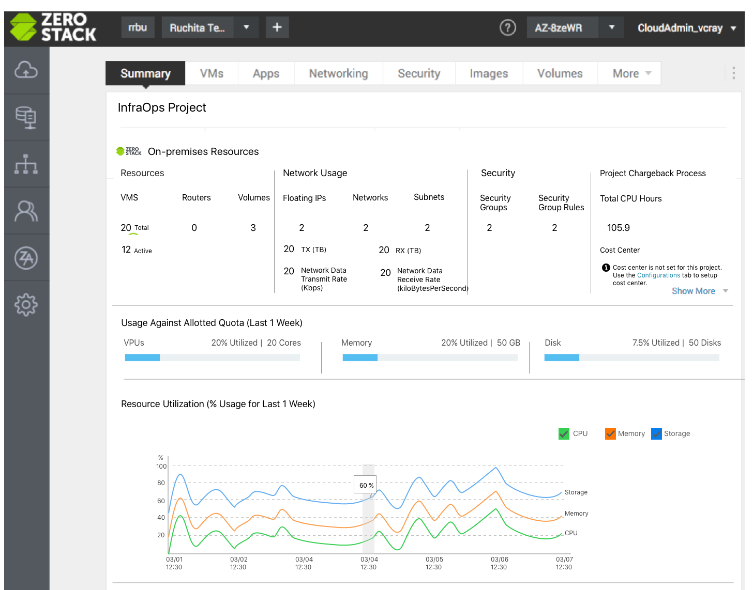The height and width of the screenshot is (590, 753).
Task: Switch to the Networking tab
Action: [x=339, y=73]
